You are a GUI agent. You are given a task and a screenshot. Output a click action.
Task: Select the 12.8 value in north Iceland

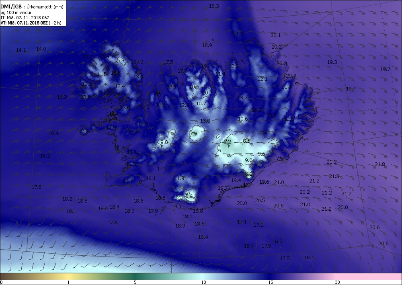pos(184,105)
